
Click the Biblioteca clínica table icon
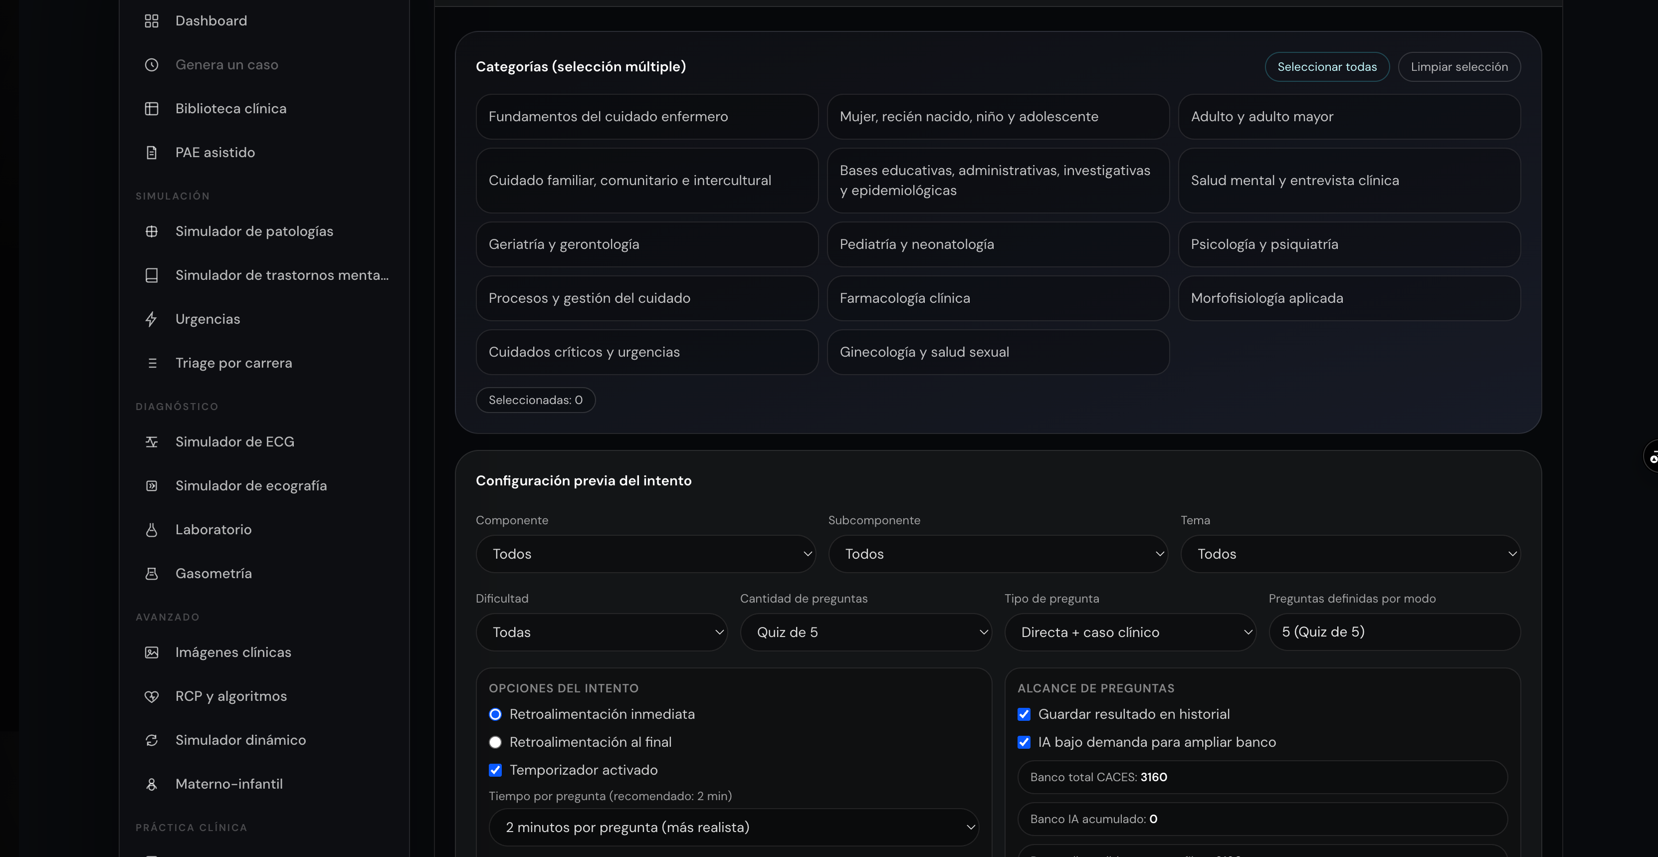(x=151, y=109)
